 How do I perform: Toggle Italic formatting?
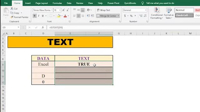coord(39,16)
